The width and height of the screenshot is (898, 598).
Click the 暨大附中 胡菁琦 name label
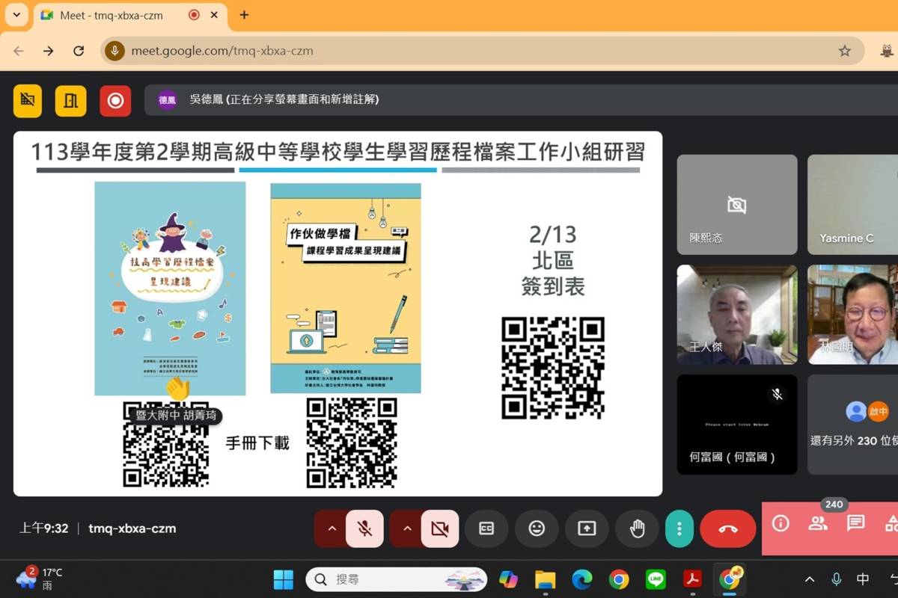[x=176, y=416]
